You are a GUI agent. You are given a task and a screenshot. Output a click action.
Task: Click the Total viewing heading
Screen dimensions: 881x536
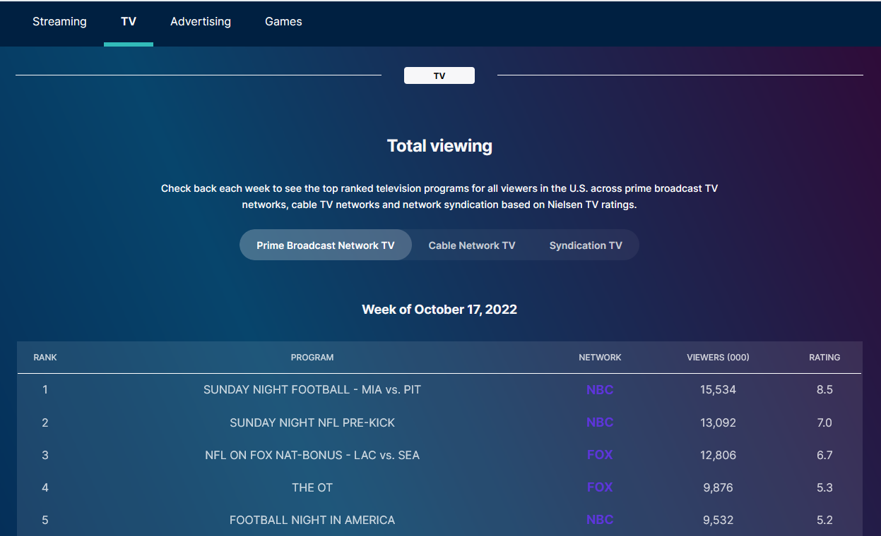(439, 146)
